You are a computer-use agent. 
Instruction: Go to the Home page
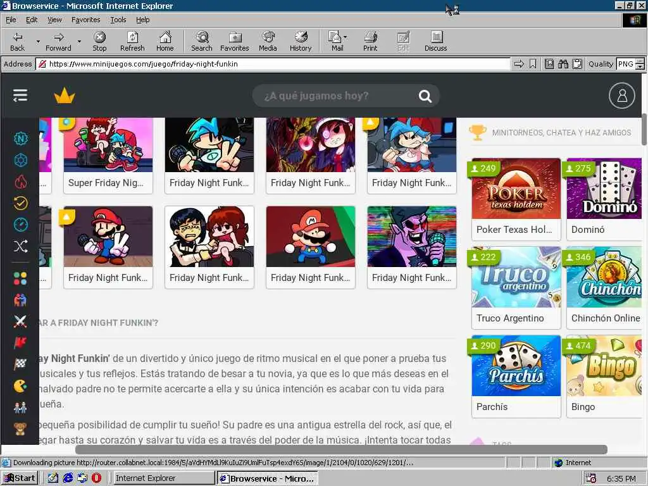coord(165,41)
